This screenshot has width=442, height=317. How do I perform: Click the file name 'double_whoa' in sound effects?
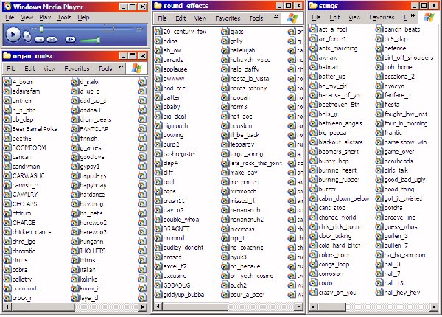(181, 220)
